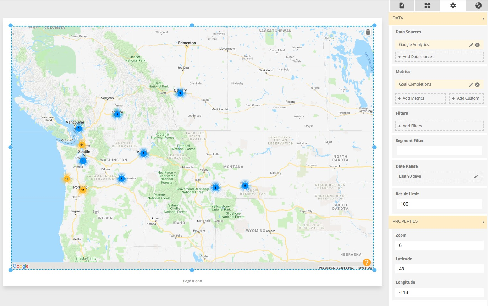The width and height of the screenshot is (488, 306).
Task: Click the Regina city label
Action: tap(290, 102)
